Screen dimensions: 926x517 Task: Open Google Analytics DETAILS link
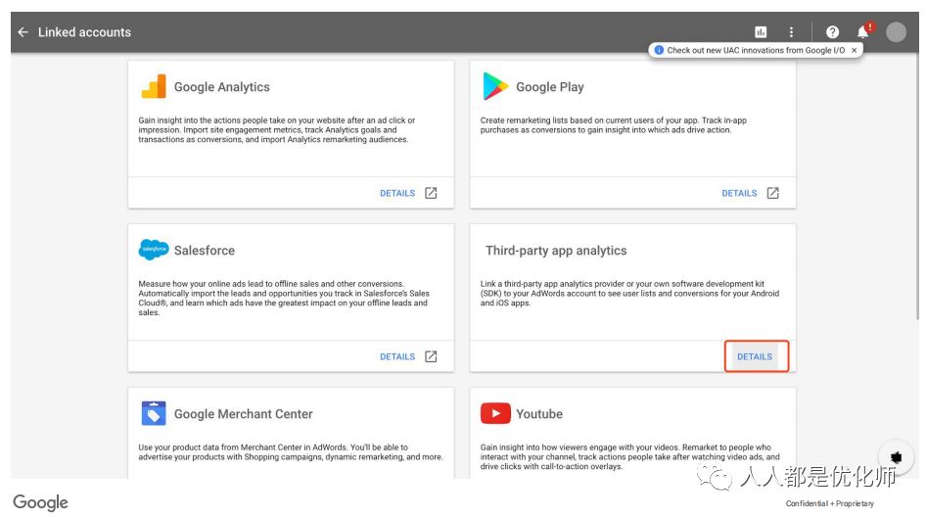point(397,193)
